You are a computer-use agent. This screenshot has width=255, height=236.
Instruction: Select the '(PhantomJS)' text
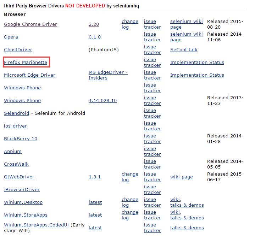pyautogui.click(x=104, y=49)
